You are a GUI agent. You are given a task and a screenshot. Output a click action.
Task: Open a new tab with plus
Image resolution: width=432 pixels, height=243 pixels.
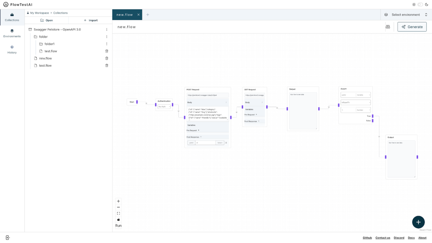(x=148, y=14)
